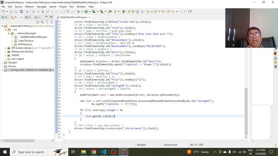This screenshot has width=278, height=156.
Task: Minimize the Package Explorer panel
Action: click(46, 17)
